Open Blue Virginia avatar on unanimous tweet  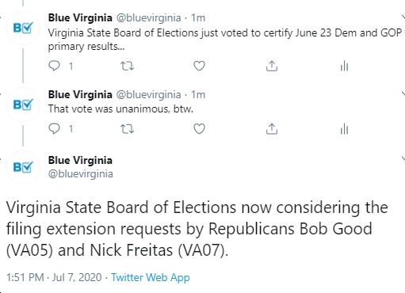[23, 105]
